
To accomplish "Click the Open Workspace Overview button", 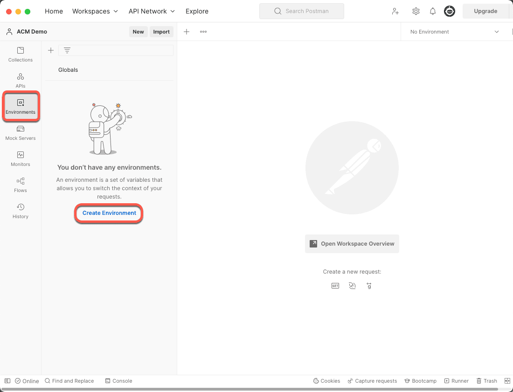I will [352, 243].
